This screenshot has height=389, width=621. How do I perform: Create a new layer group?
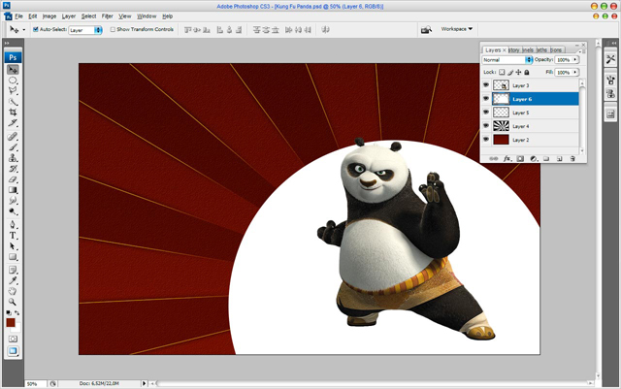tap(546, 159)
